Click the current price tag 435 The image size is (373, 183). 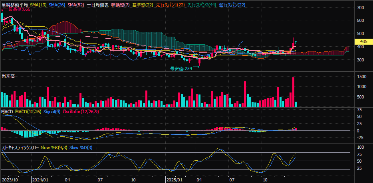[363, 41]
